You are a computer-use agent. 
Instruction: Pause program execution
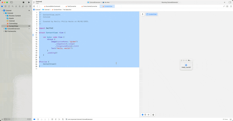pos(38,119)
